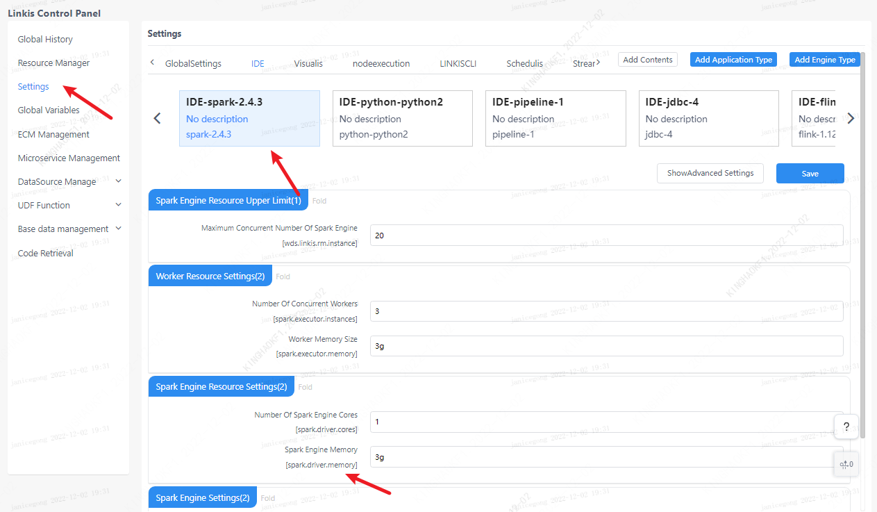Fold the Spark Engine Resource Upper Limit section
This screenshot has height=512, width=877.
pyautogui.click(x=319, y=201)
